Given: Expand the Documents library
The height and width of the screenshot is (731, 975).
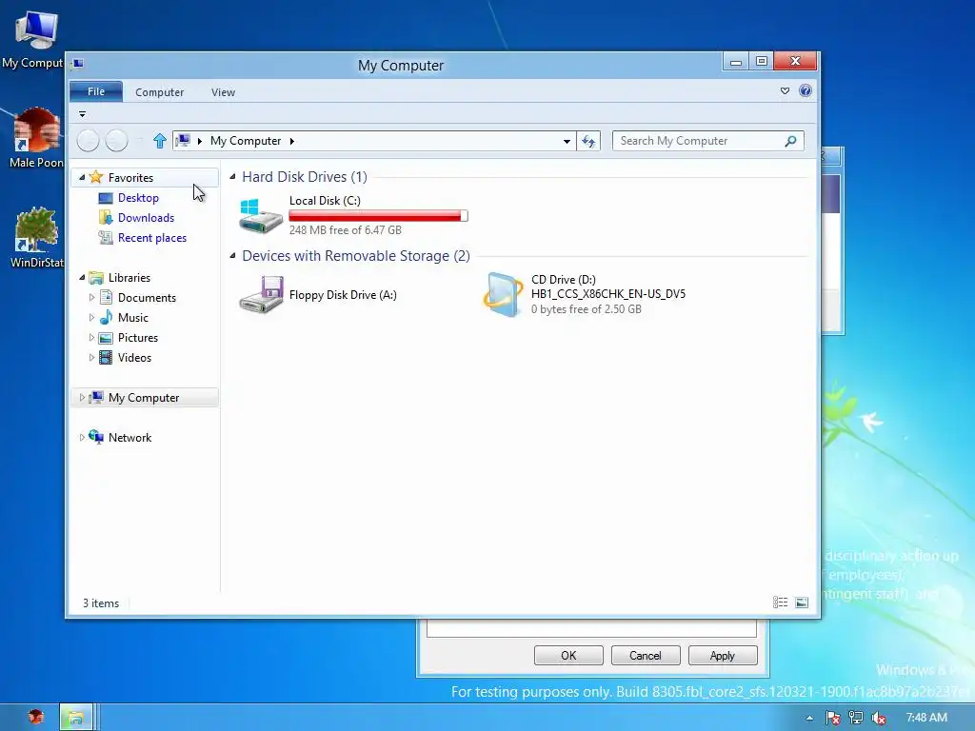Looking at the screenshot, I should point(91,297).
